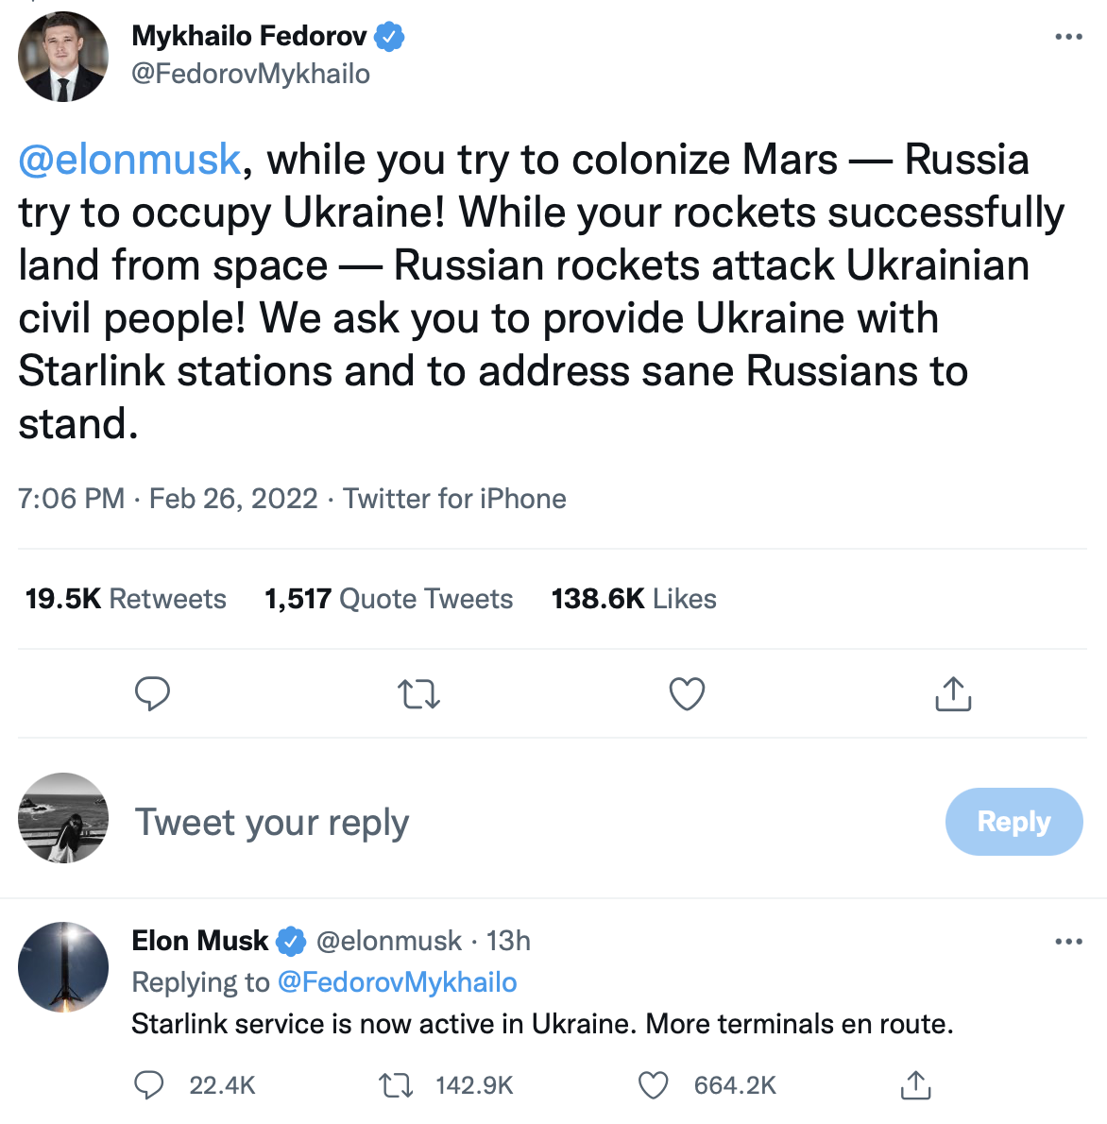Open the @FedorovMykhailo replying-to link
The height and width of the screenshot is (1124, 1107).
pos(398,982)
